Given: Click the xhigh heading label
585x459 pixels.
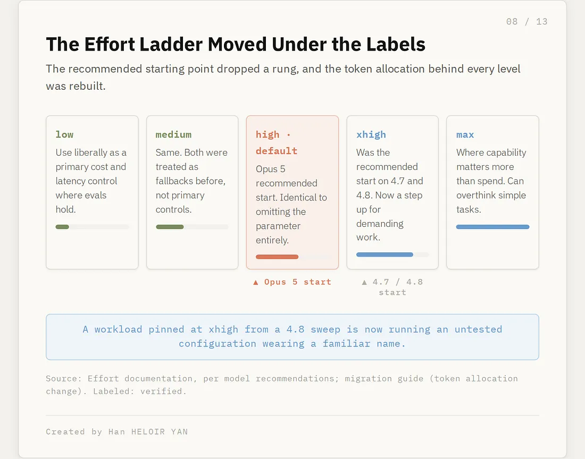Looking at the screenshot, I should click(x=371, y=134).
